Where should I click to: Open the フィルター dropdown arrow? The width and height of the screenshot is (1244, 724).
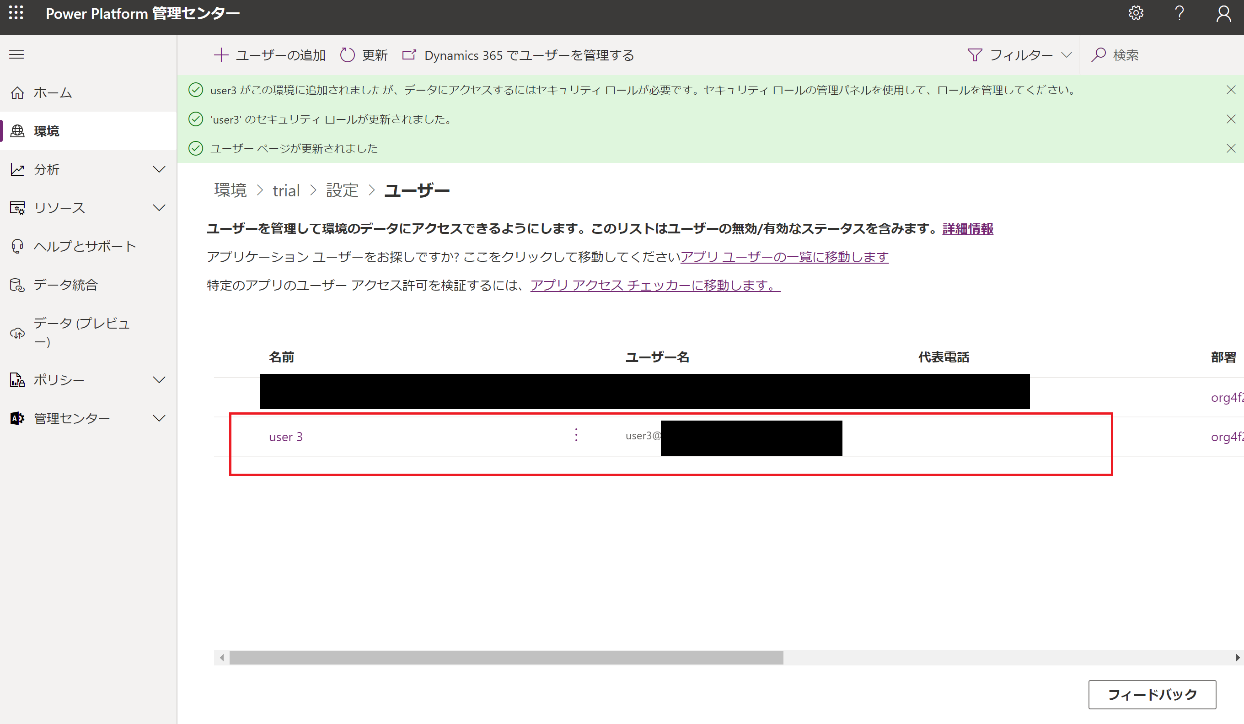[x=1066, y=55]
